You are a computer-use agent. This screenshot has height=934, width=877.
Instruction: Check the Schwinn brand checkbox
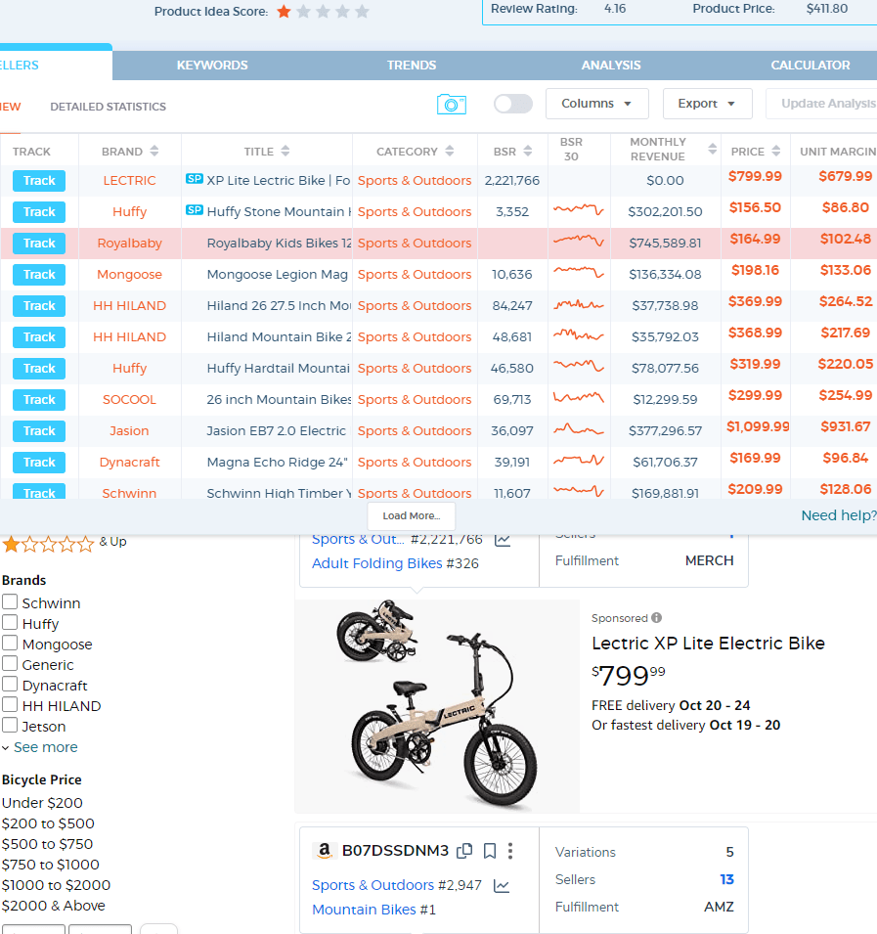pyautogui.click(x=10, y=602)
